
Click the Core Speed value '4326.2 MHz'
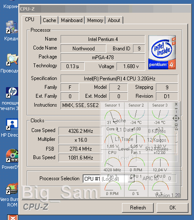coord(80,131)
